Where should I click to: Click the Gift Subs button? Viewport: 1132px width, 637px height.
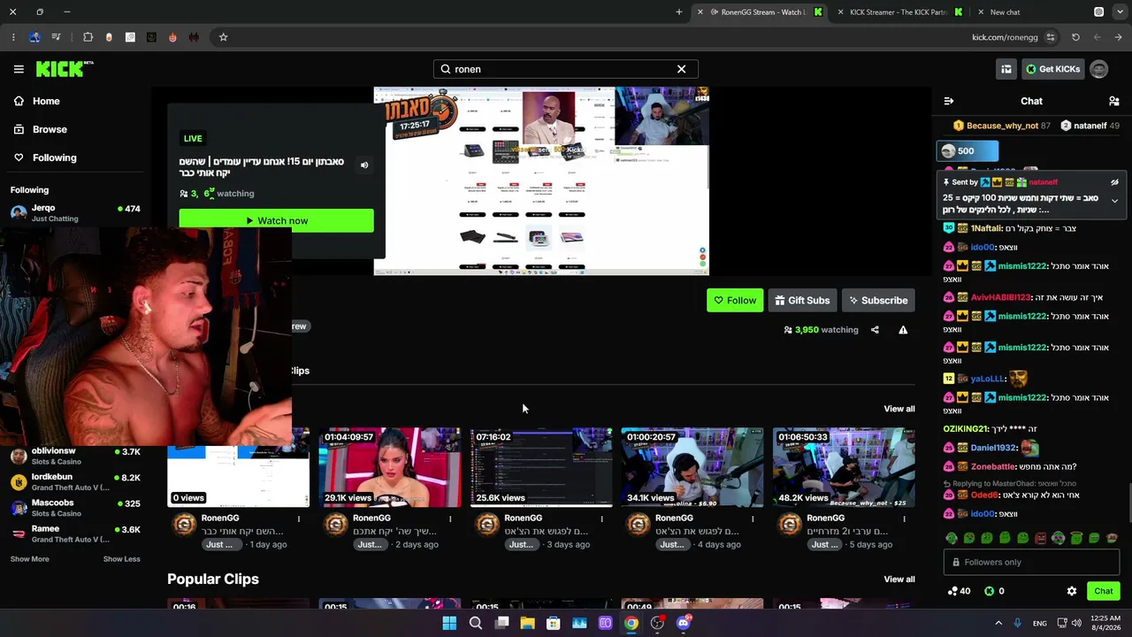tap(802, 301)
